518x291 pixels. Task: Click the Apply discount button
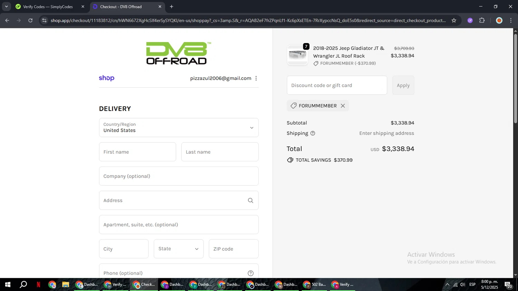click(403, 85)
